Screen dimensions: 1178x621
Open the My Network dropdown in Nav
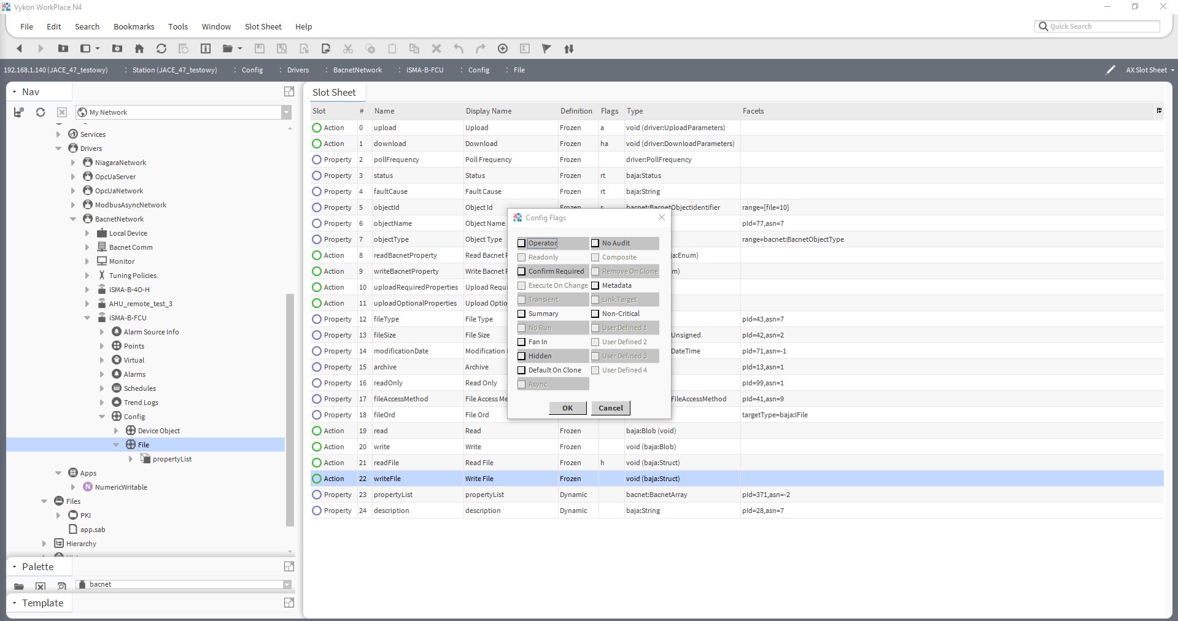click(x=286, y=112)
